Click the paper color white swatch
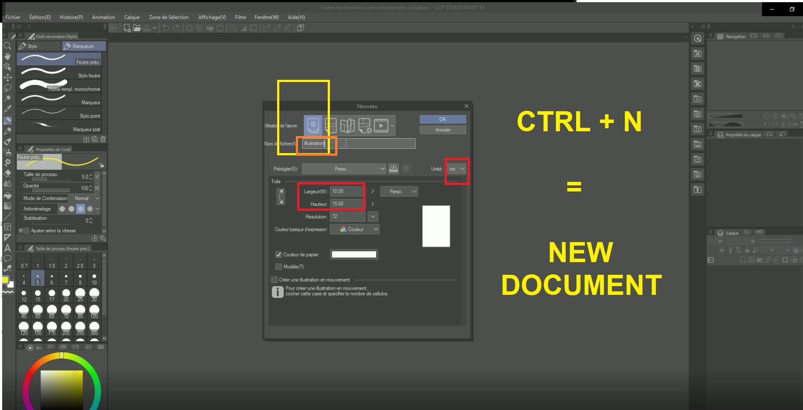This screenshot has height=410, width=803. [354, 255]
